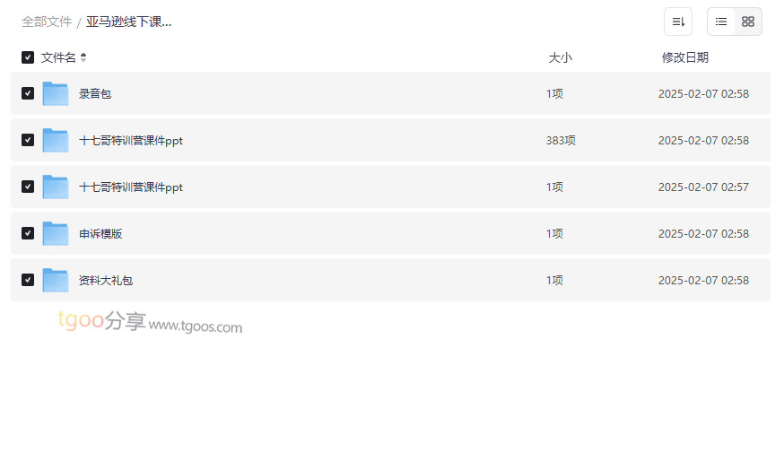The image size is (784, 461).
Task: Toggle the select-all checkbox beside 文件名
Action: (x=28, y=57)
